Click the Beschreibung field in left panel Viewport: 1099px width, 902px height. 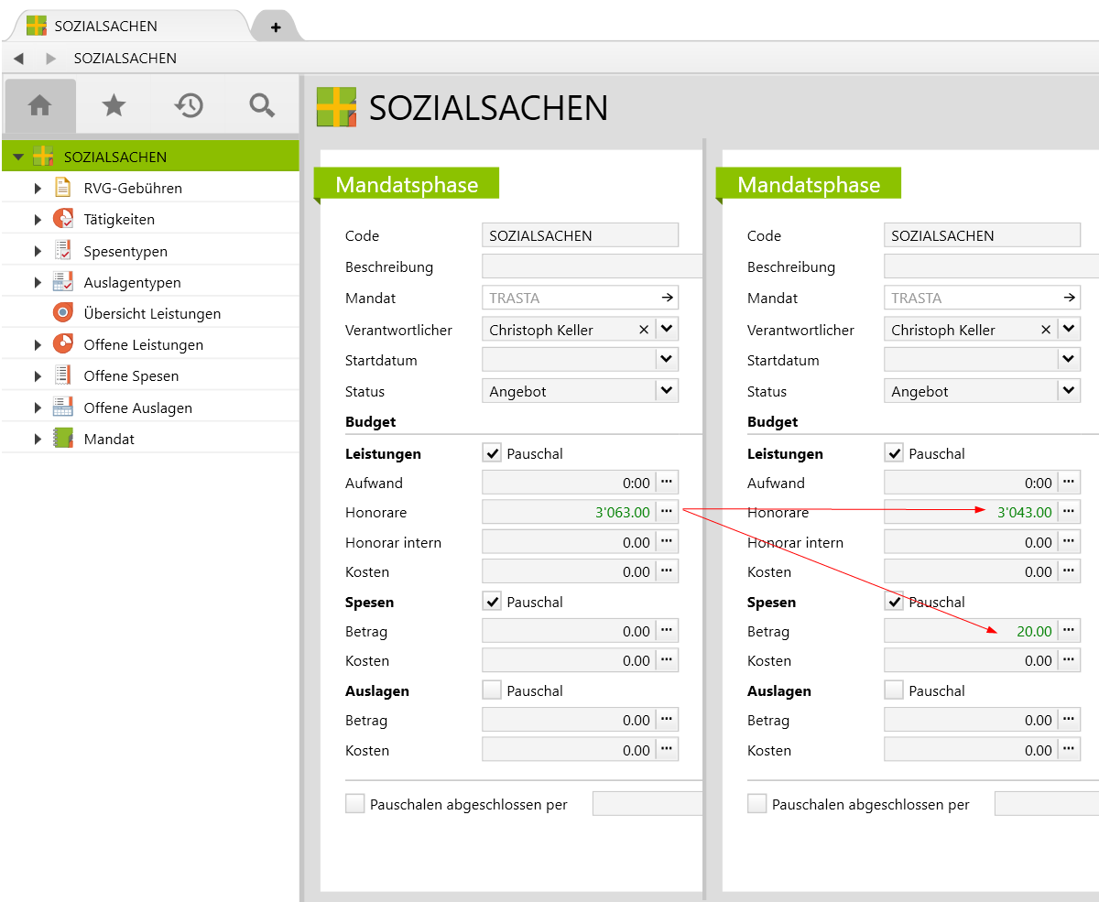click(x=591, y=267)
